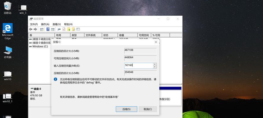Click the blue info icon in dialog
This screenshot has height=118, width=263.
coord(56,79)
